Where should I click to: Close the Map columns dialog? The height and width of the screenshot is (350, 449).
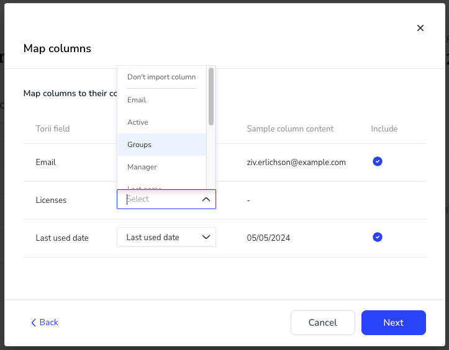click(x=420, y=28)
